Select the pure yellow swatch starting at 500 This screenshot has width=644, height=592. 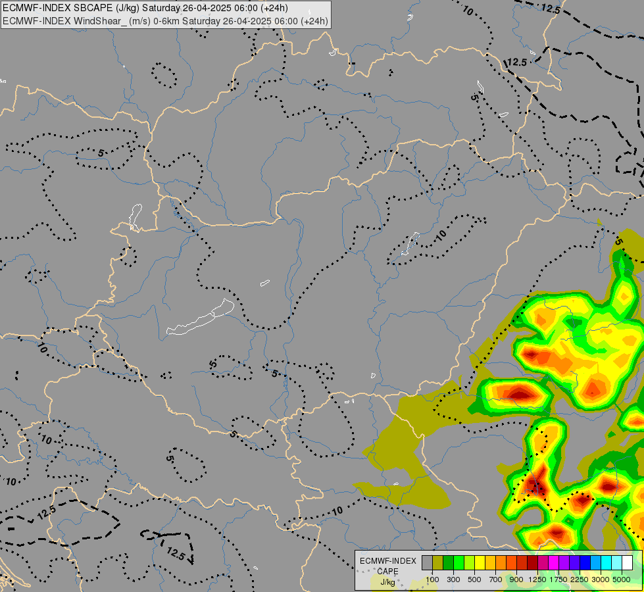coord(480,562)
